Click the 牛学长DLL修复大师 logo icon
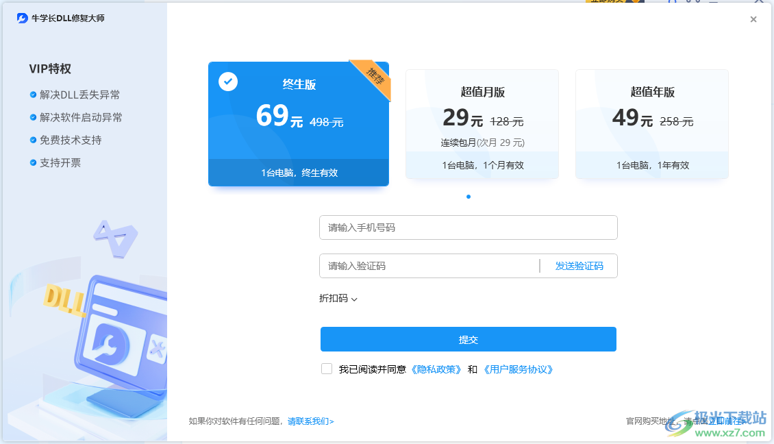The width and height of the screenshot is (774, 444). click(23, 18)
